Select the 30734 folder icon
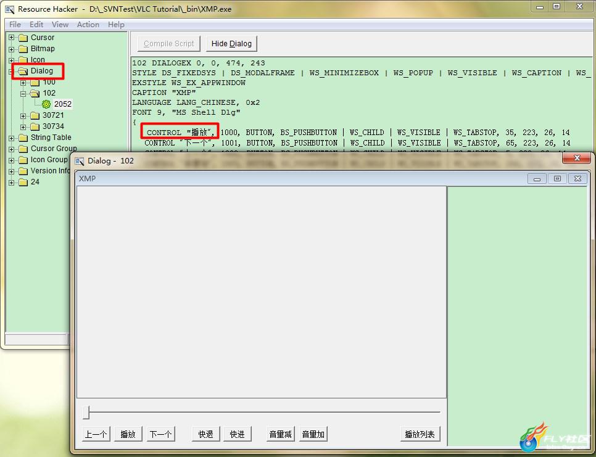This screenshot has height=457, width=596. 35,126
